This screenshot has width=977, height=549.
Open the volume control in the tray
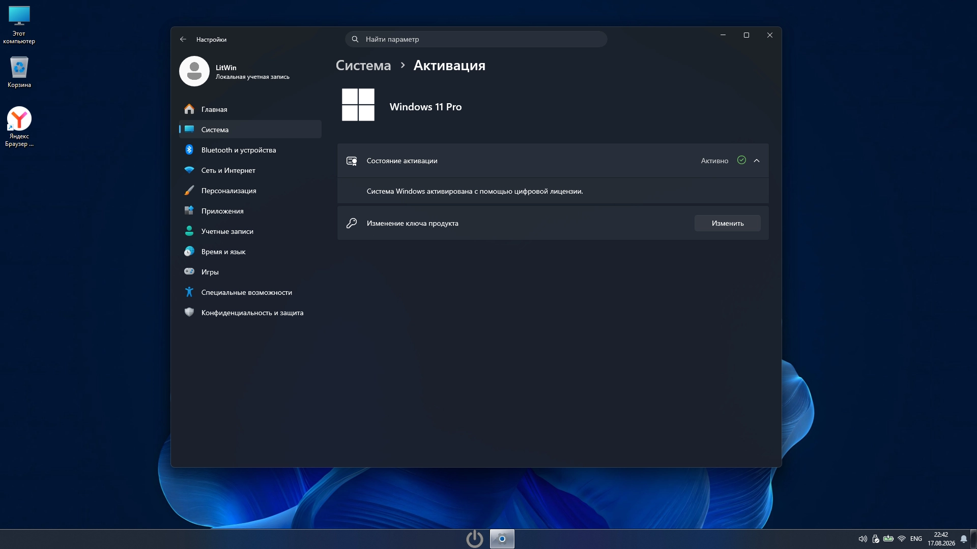863,539
